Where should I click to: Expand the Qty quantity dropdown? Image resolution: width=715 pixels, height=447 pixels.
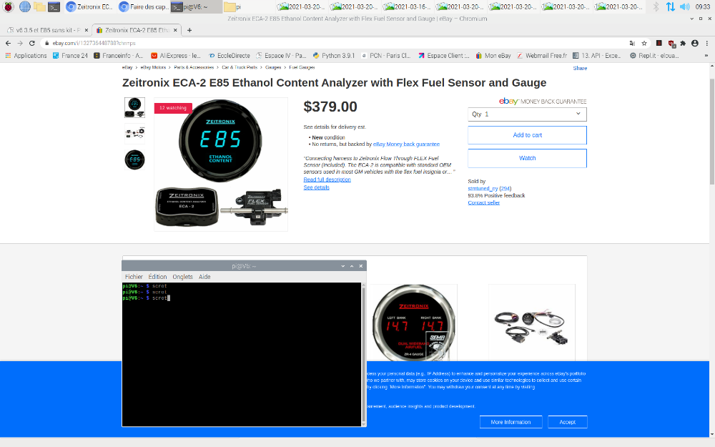[527, 114]
